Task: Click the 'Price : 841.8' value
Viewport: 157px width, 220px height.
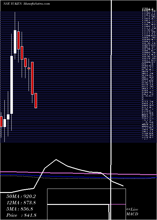Action: pos(22,215)
